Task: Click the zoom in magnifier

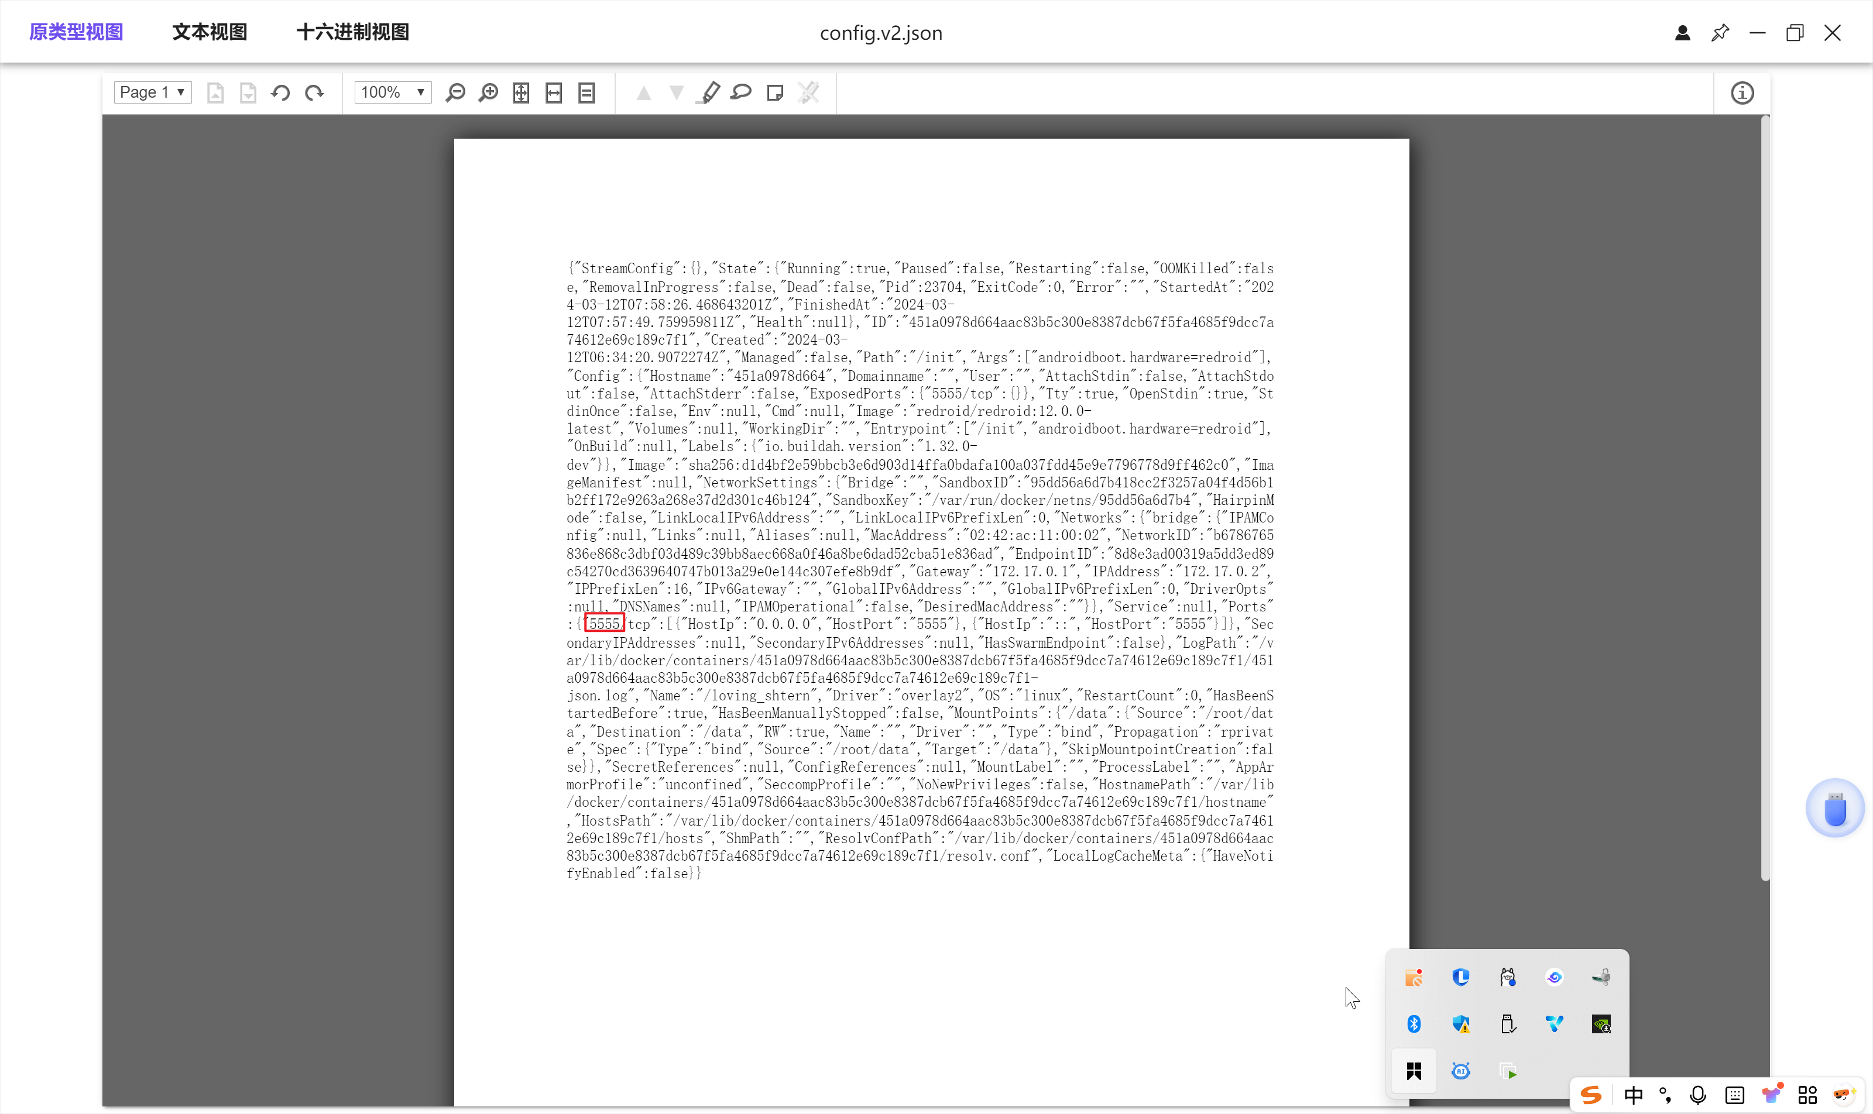Action: coord(488,93)
